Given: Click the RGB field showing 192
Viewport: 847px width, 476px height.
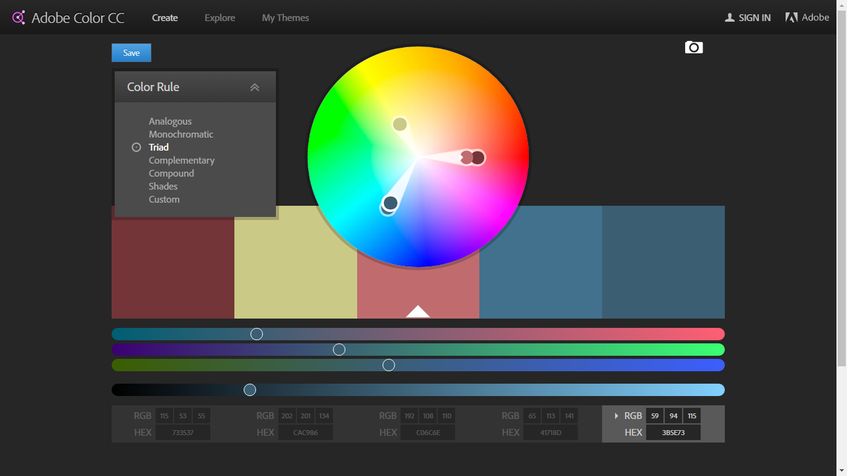Looking at the screenshot, I should tap(409, 416).
